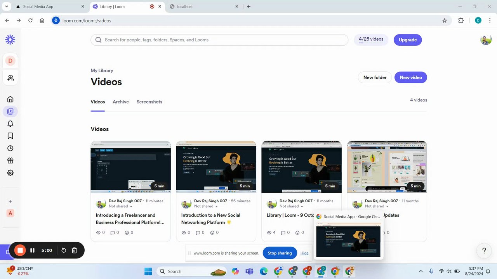The image size is (497, 279).
Task: Go to Home in Loom sidebar
Action: (x=10, y=99)
